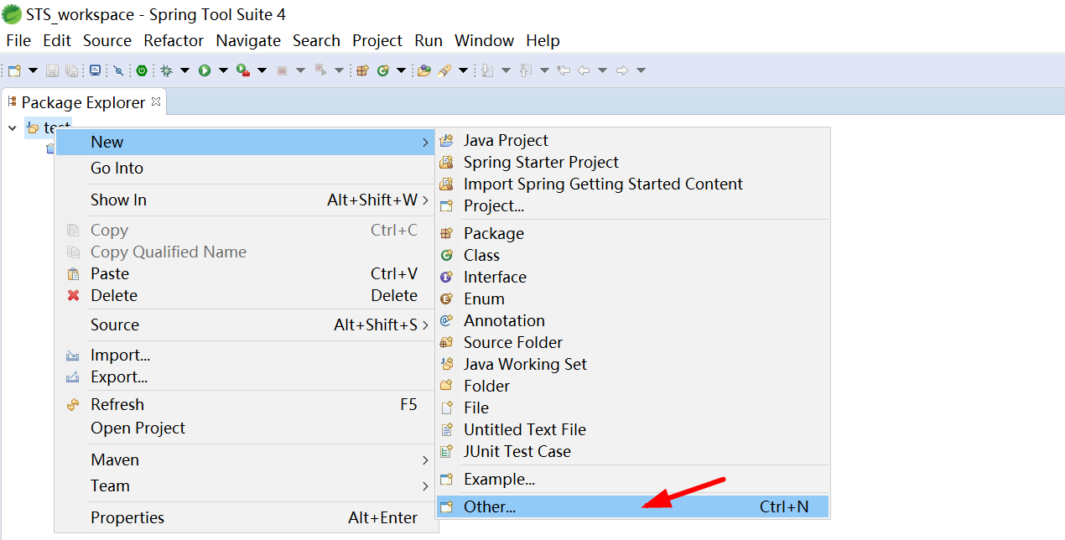Viewport: 1065px width, 540px height.
Task: Open the Search dropdown arrow
Action: tap(463, 70)
